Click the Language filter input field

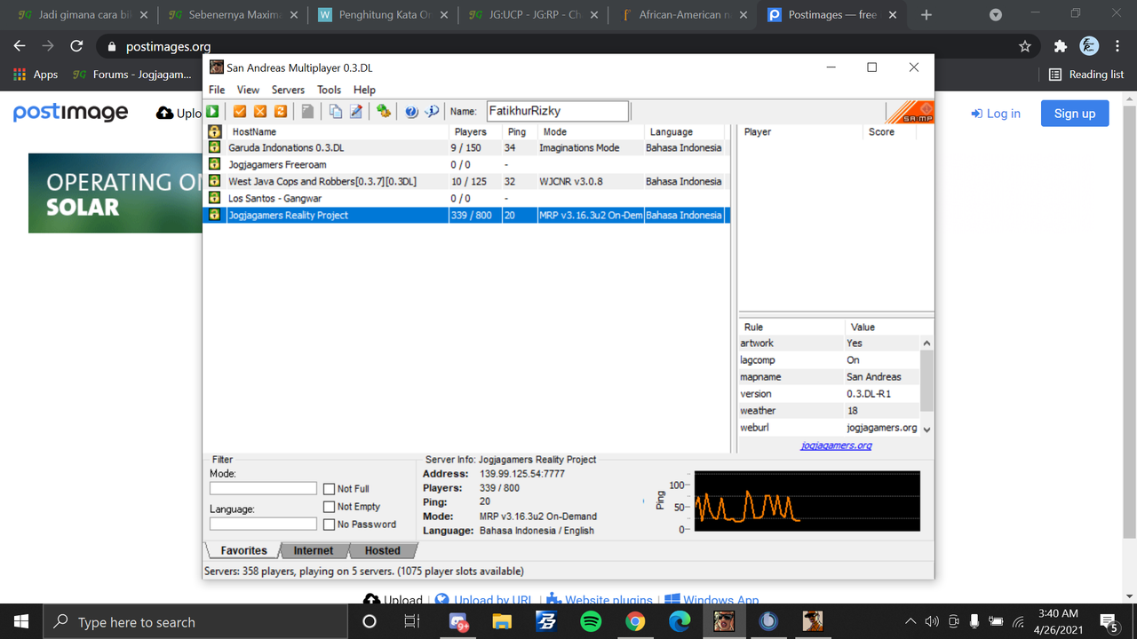point(263,525)
